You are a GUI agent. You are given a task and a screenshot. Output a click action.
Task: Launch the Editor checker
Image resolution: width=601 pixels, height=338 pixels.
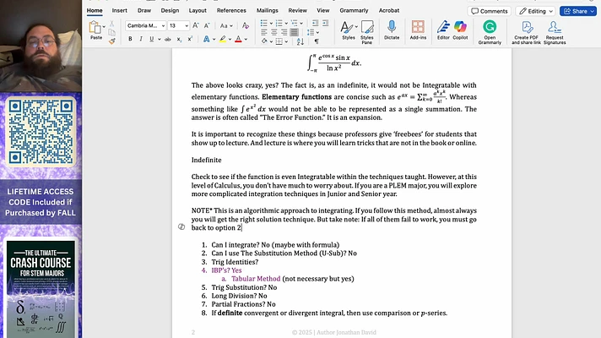tap(443, 30)
